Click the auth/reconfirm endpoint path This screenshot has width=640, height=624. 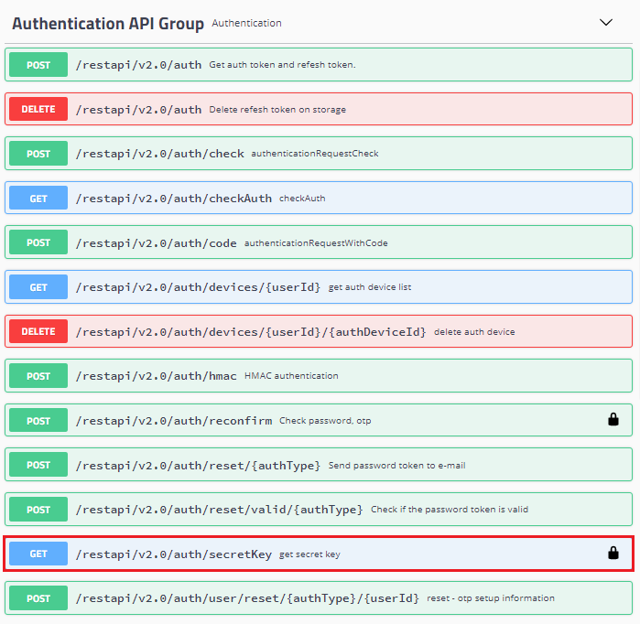pyautogui.click(x=174, y=421)
